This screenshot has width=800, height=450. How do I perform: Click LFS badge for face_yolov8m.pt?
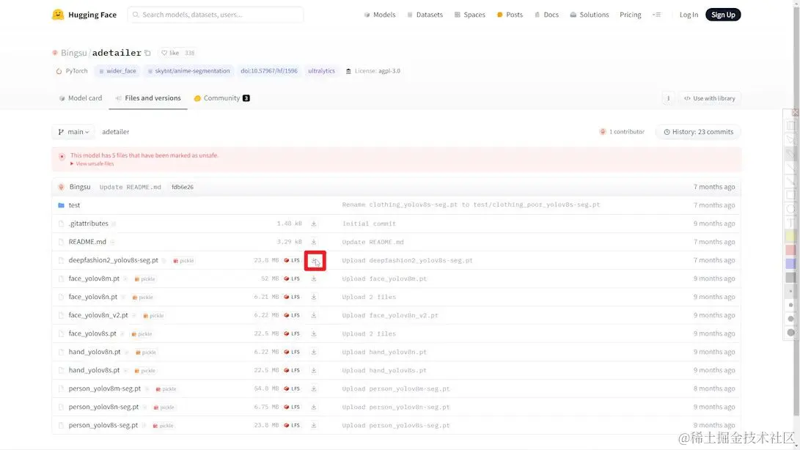[292, 279]
